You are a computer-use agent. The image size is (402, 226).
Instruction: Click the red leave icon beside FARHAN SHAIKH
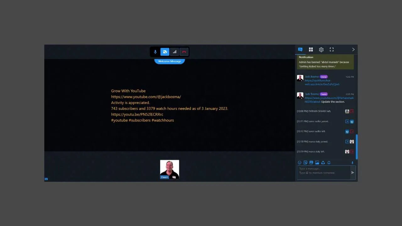coord(352,111)
